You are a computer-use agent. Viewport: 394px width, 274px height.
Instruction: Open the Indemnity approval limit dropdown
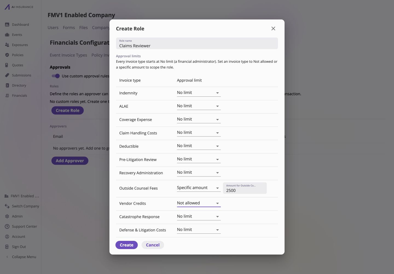coord(199,93)
